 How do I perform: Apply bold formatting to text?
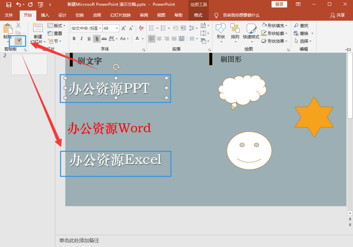click(74, 39)
